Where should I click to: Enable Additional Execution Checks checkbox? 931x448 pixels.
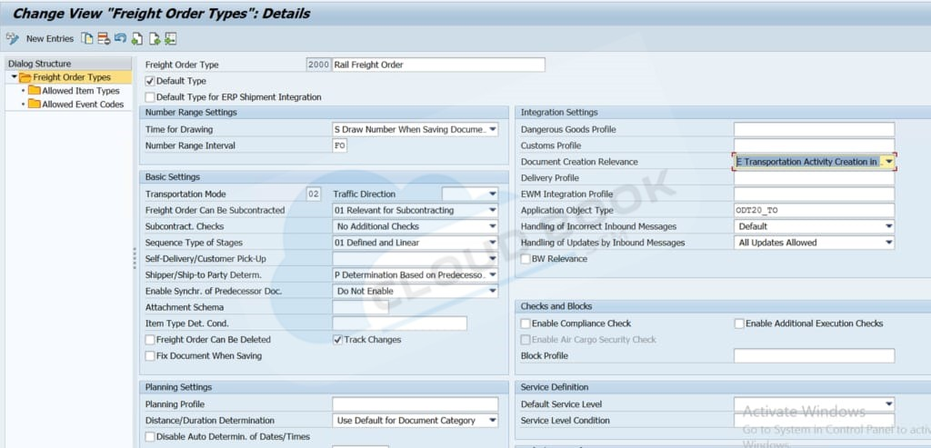coord(739,324)
